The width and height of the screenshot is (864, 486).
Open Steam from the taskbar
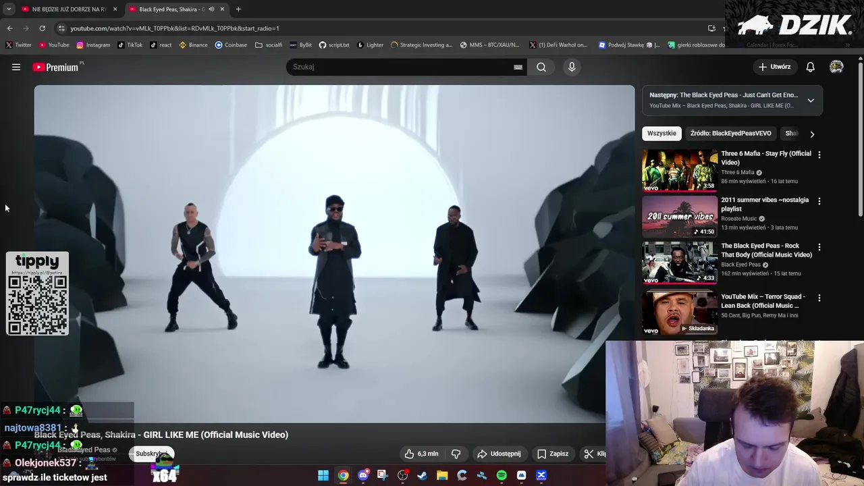[x=423, y=475]
